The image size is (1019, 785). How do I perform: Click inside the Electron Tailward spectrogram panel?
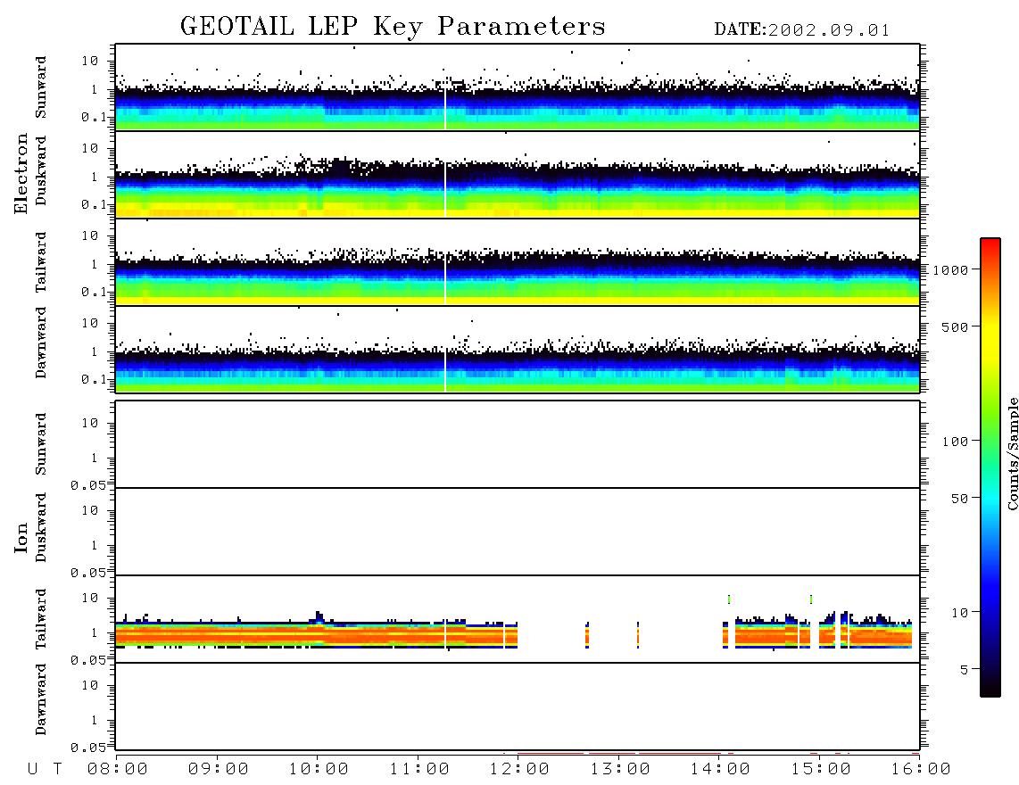[x=518, y=262]
